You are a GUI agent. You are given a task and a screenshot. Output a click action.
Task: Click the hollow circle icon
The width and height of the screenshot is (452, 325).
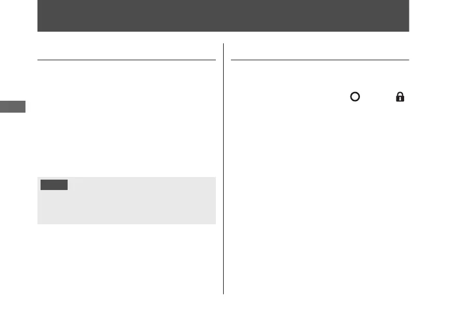click(355, 97)
